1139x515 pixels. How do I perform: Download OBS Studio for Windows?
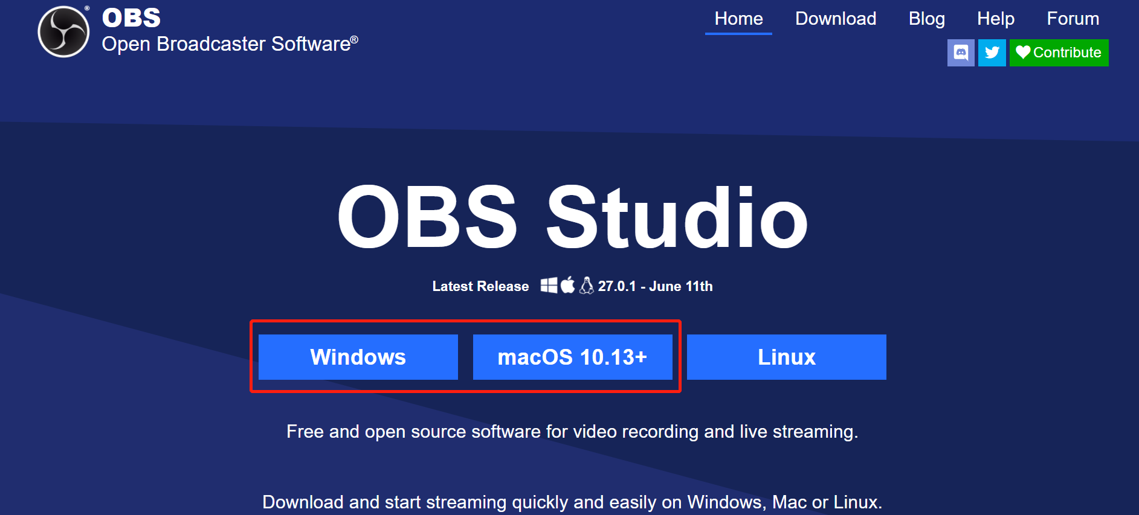[358, 357]
